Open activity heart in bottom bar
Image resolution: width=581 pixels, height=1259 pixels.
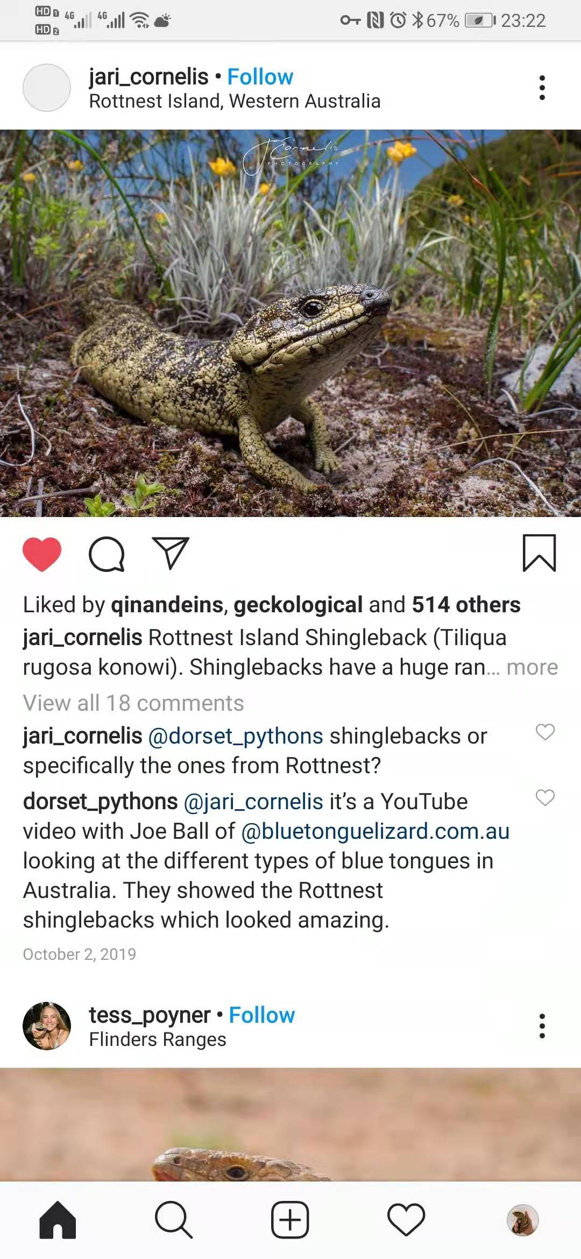tap(406, 1220)
